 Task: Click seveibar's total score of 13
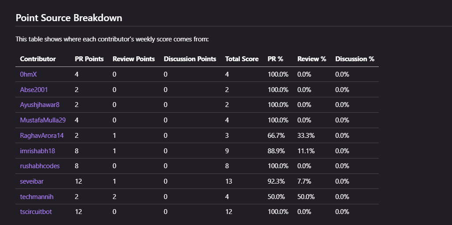(x=228, y=181)
